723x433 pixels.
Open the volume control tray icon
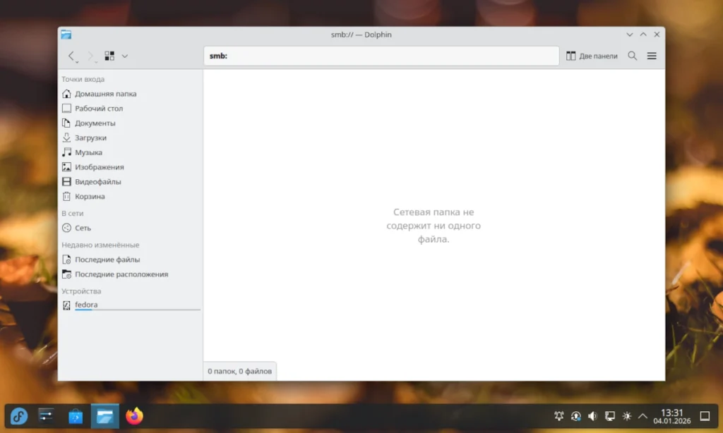[x=593, y=416]
